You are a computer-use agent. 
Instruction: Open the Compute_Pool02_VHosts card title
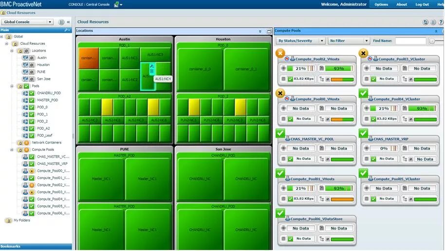click(317, 59)
